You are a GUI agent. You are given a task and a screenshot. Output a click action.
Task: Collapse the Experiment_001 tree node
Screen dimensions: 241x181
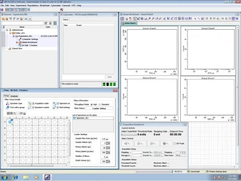click(x=14, y=36)
